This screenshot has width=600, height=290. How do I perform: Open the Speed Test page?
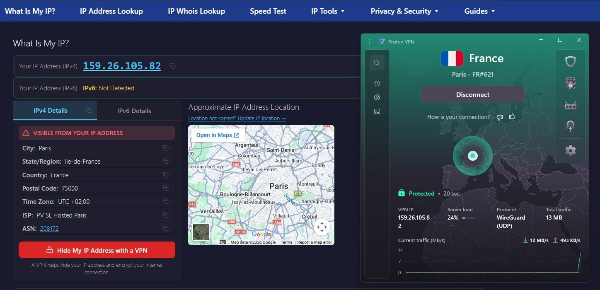(x=268, y=11)
